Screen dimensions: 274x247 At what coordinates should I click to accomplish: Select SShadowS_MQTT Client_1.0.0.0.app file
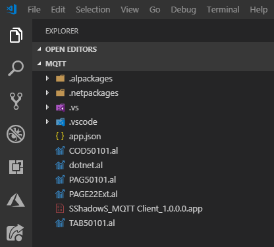[x=136, y=209]
